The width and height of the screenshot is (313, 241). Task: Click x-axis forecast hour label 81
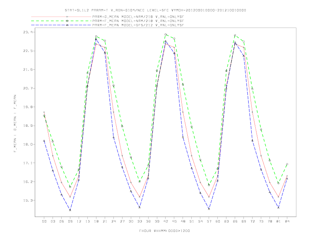[279, 221]
